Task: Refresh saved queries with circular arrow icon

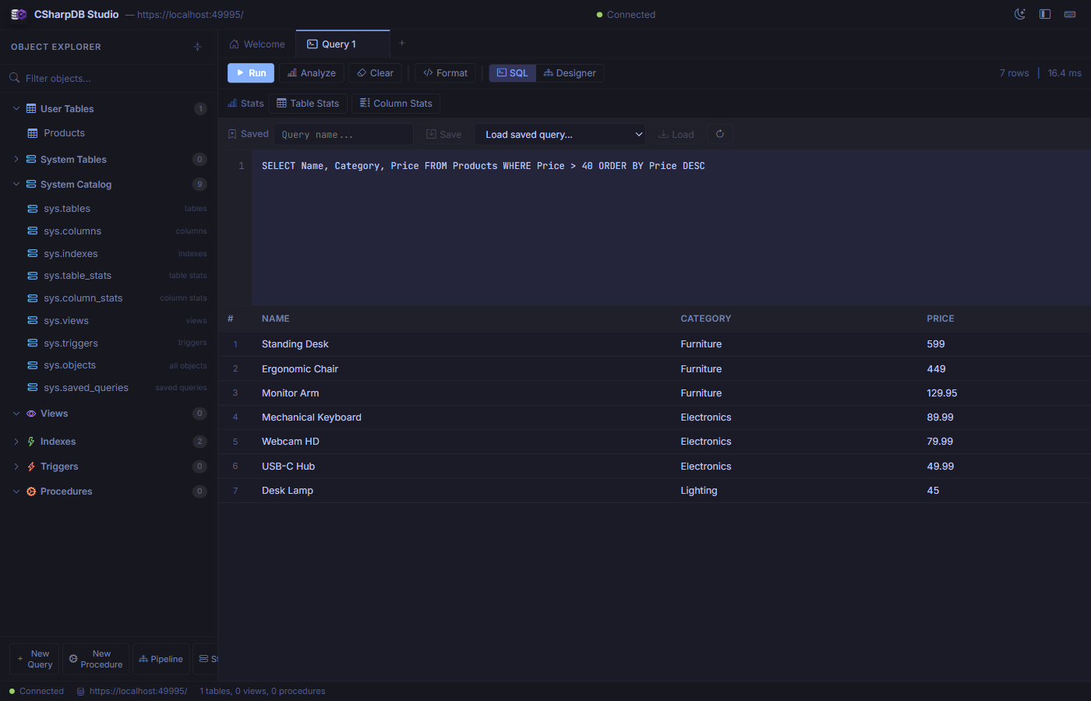Action: click(x=719, y=133)
